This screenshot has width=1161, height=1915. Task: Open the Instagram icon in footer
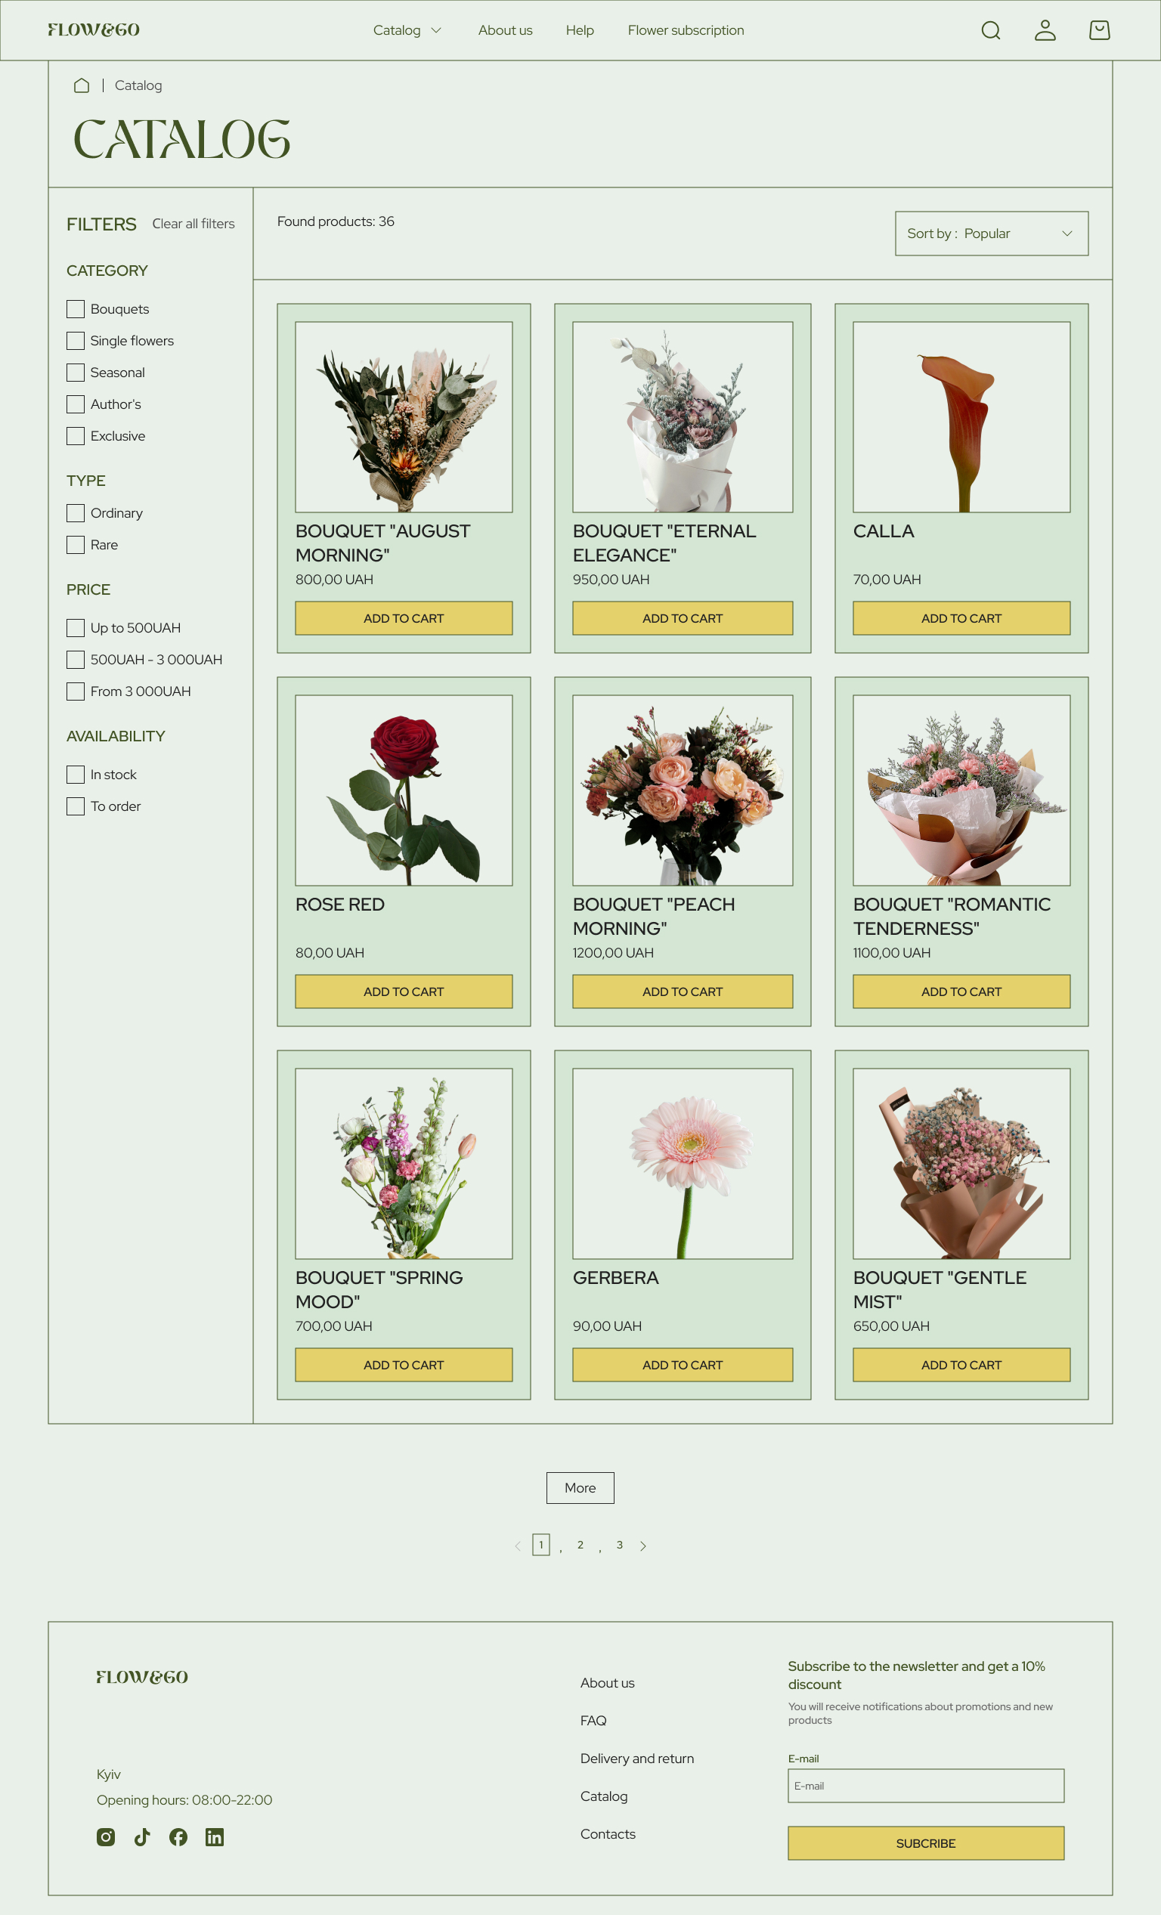pos(106,1836)
